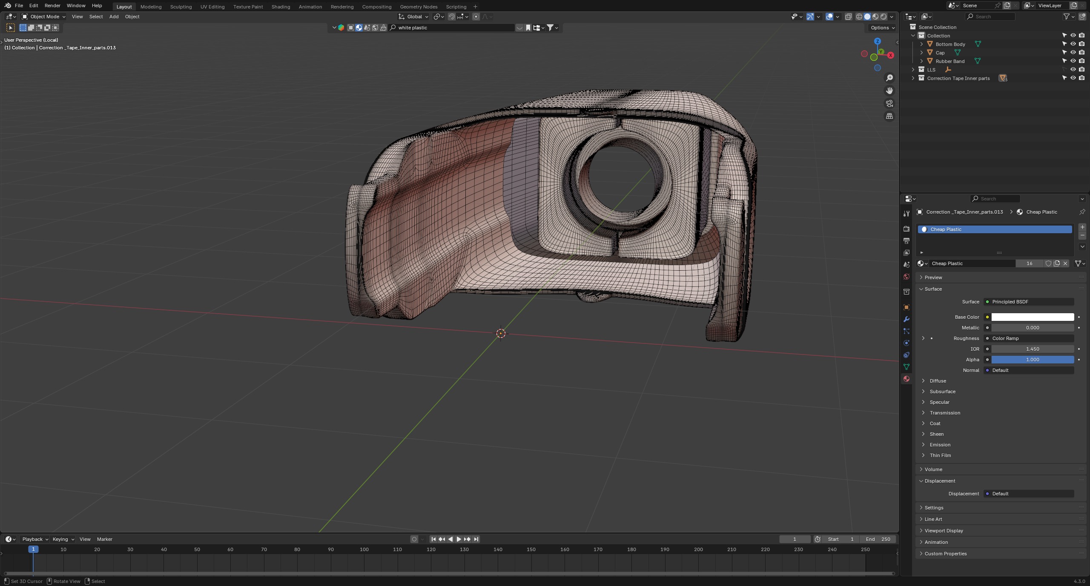1090x586 pixels.
Task: Open the Collection properties tab
Action: pyautogui.click(x=906, y=292)
